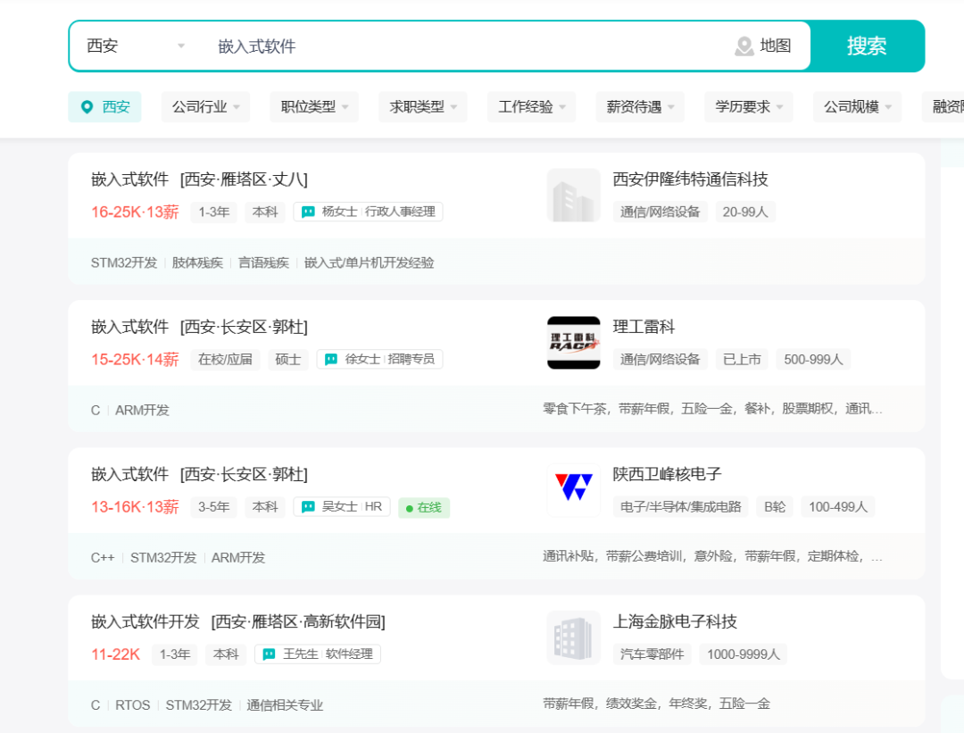Contact 徐女士 招聘专员

(x=379, y=359)
